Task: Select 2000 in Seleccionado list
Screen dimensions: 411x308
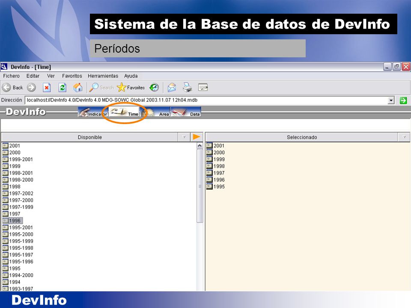Action: [x=215, y=152]
